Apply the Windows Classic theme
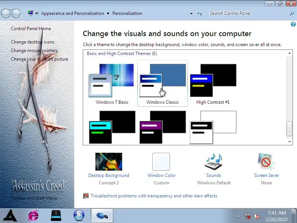Screen dimensions: 297x223 [x=163, y=84]
